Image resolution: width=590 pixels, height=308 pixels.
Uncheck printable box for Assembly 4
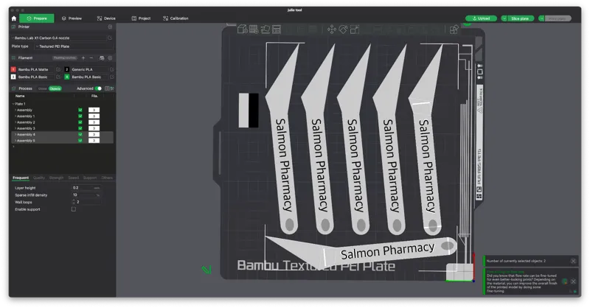tap(80, 134)
